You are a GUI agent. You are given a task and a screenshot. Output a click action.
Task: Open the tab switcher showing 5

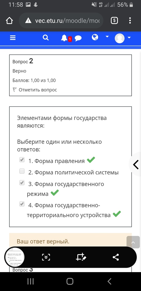[114, 20]
